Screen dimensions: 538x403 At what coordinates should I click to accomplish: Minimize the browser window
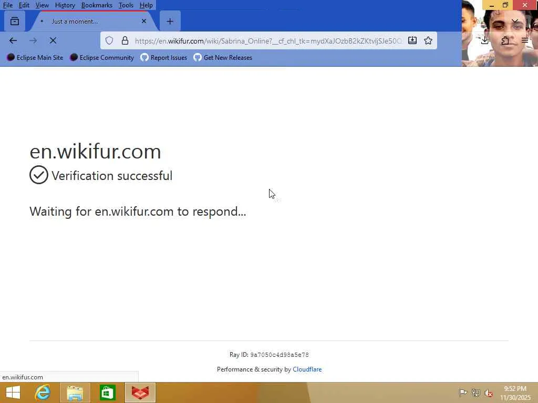[x=491, y=5]
